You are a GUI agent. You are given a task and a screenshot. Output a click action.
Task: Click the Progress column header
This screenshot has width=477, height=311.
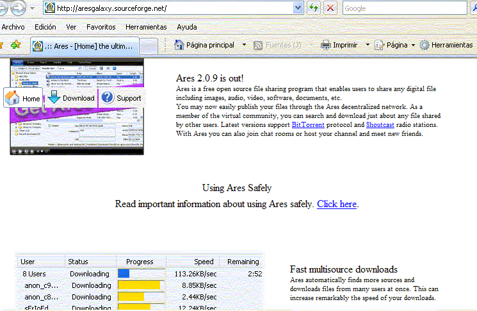(x=140, y=262)
